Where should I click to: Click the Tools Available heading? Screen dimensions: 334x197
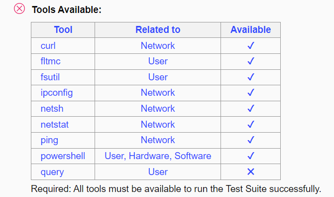click(67, 9)
